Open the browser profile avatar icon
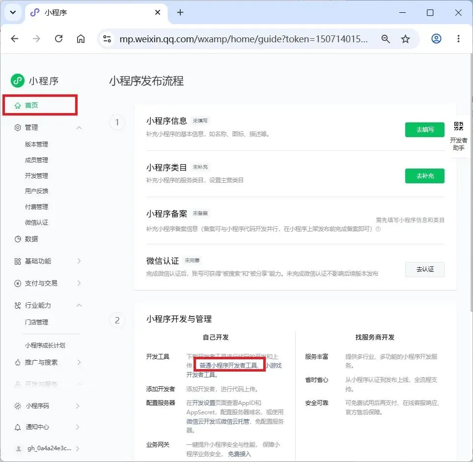The image size is (473, 462). pos(436,39)
